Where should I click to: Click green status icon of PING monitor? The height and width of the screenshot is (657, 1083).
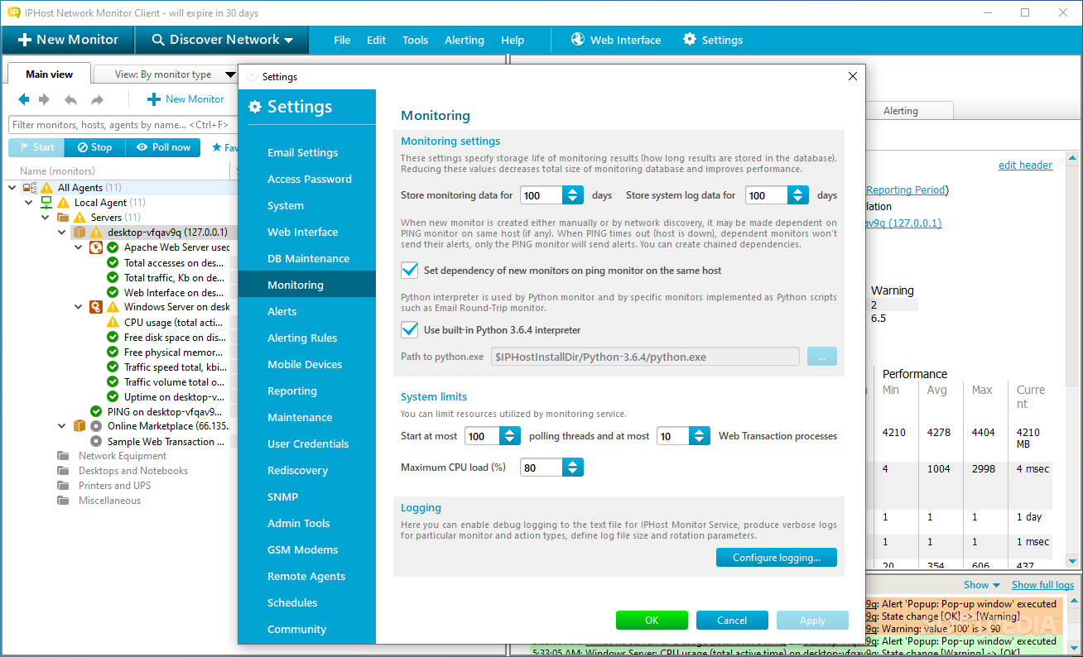(96, 411)
